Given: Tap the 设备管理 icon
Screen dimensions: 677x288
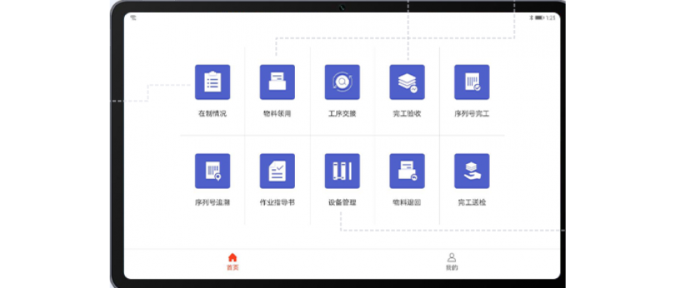Looking at the screenshot, I should 342,171.
